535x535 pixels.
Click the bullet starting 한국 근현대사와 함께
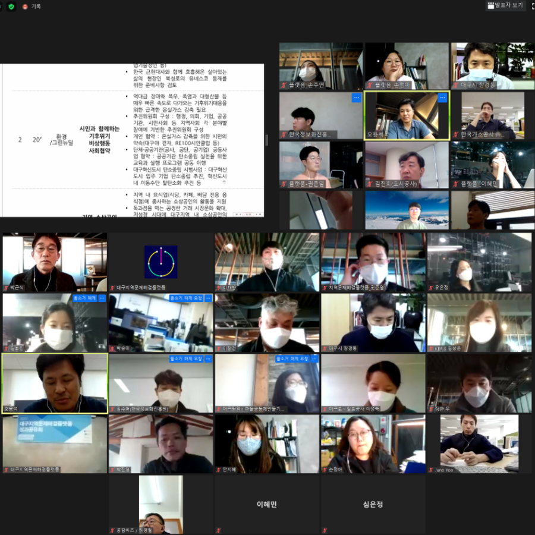tap(180, 78)
